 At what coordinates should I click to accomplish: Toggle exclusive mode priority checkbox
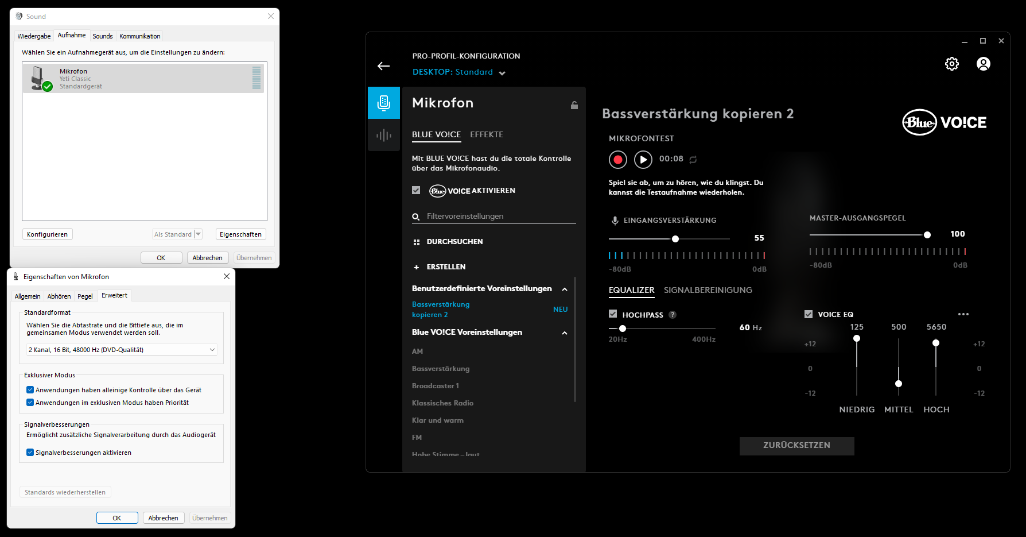tap(30, 403)
